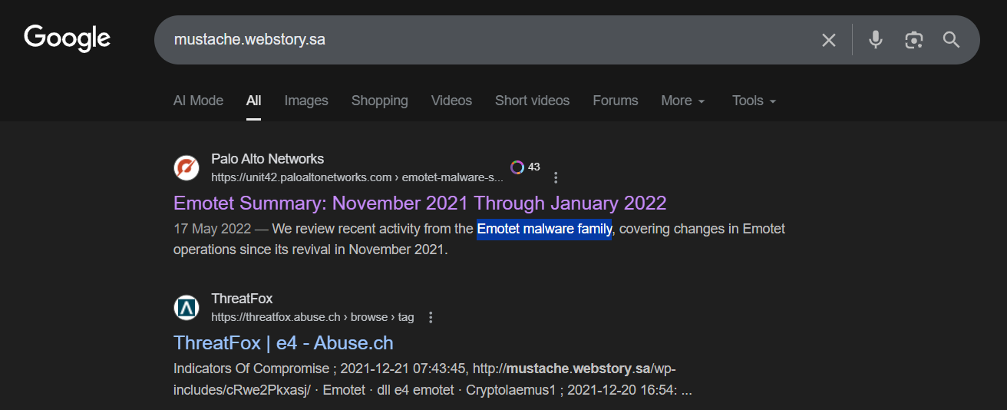1007x410 pixels.
Task: Open options menu for Palo Alto result
Action: [x=556, y=177]
